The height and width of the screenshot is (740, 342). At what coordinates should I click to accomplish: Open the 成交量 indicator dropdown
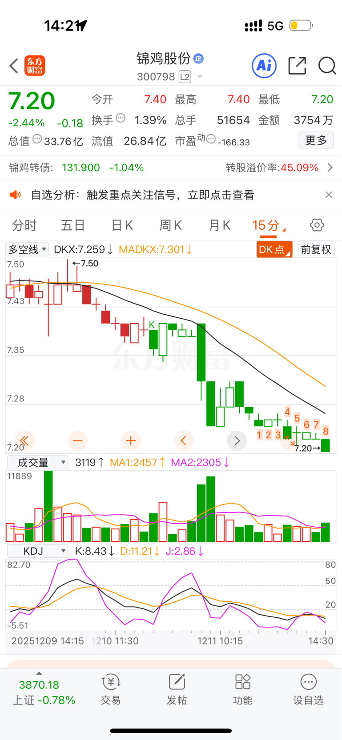point(38,463)
